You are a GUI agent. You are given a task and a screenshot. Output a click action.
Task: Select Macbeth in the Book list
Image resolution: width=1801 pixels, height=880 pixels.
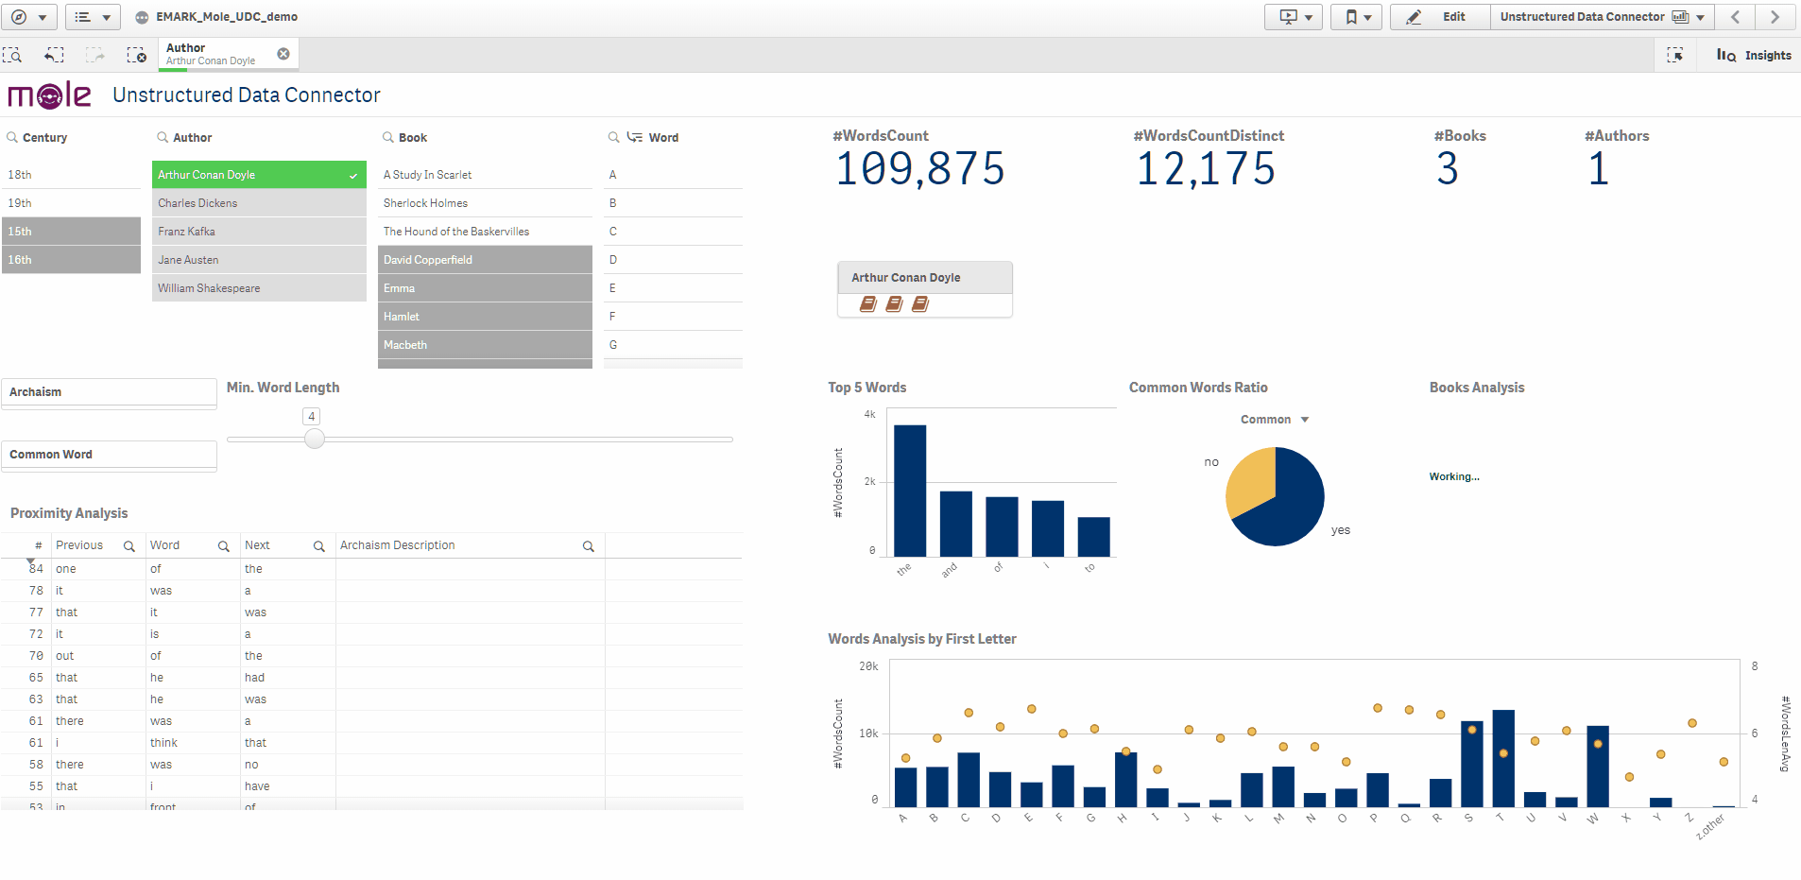(x=485, y=345)
